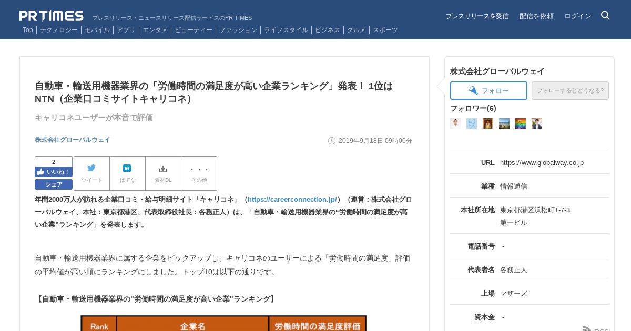Click the PR TIMES logo
631x331 pixels.
click(x=52, y=16)
